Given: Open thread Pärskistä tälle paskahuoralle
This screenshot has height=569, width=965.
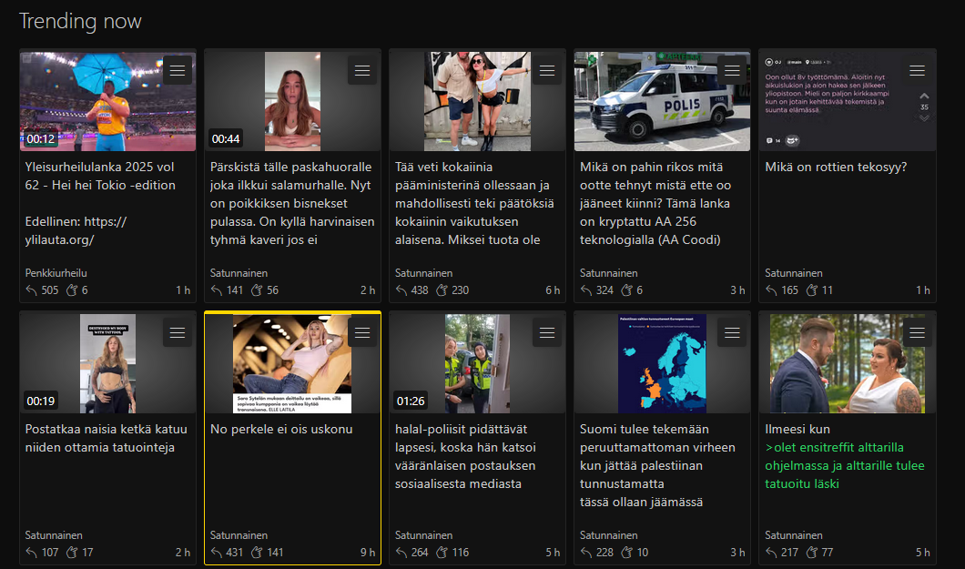Looking at the screenshot, I should [x=292, y=203].
